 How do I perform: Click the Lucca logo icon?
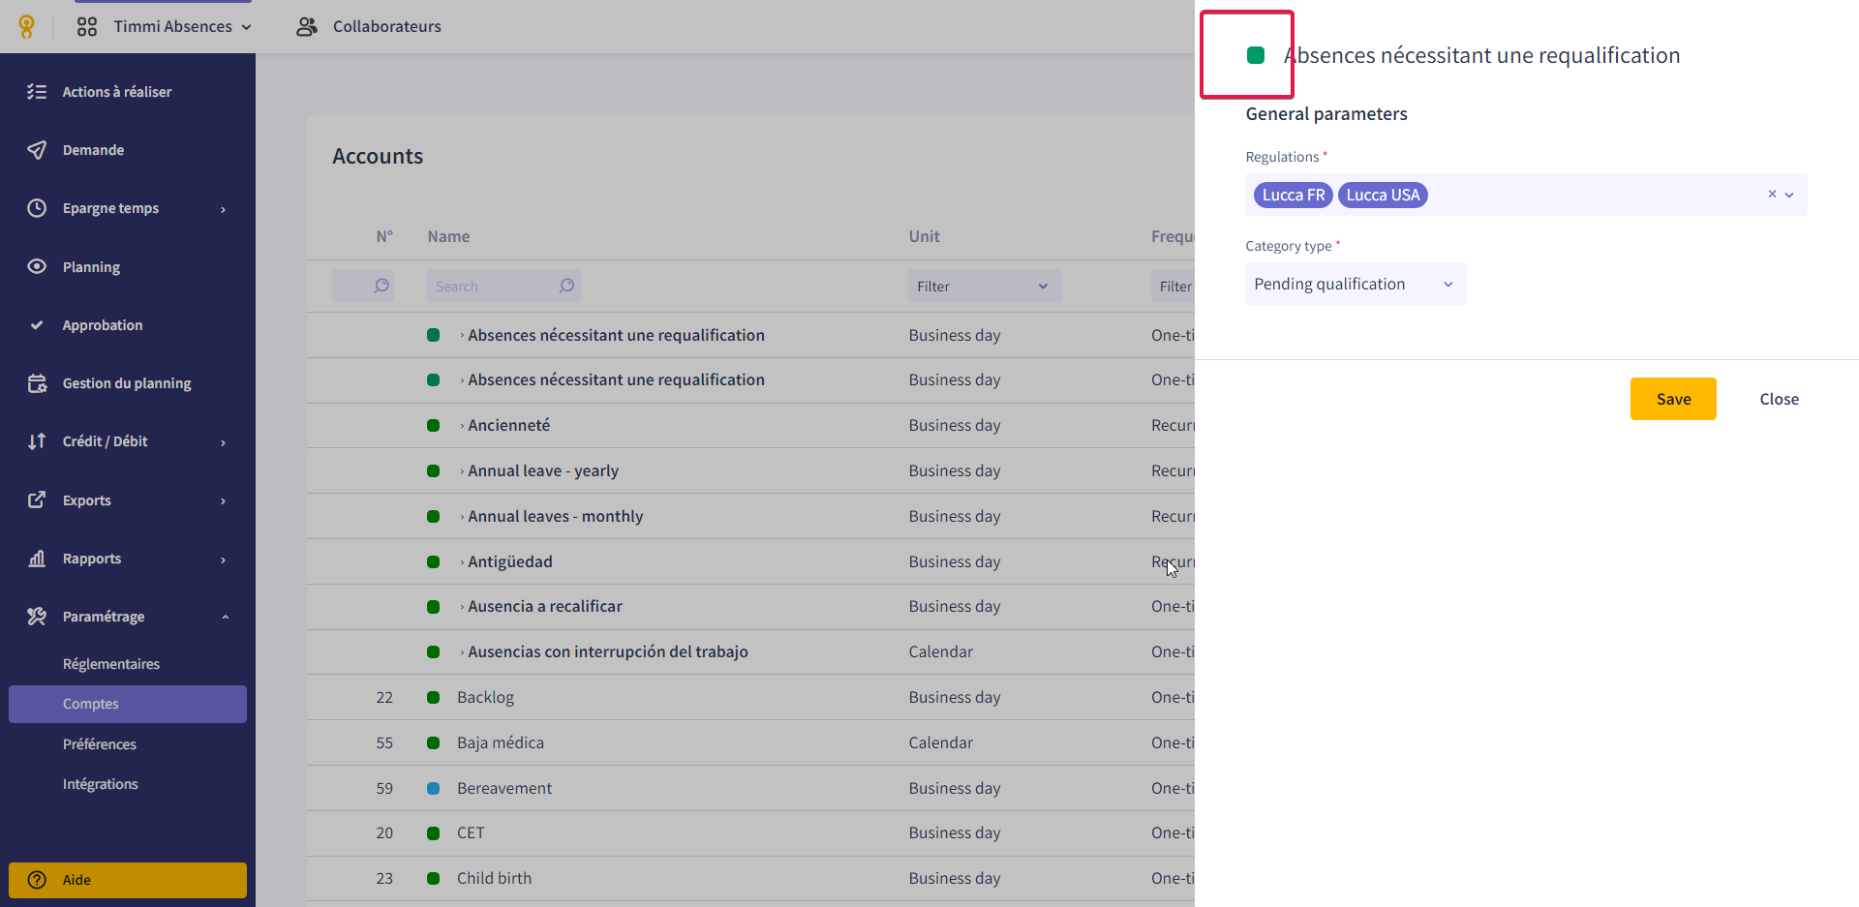point(26,26)
